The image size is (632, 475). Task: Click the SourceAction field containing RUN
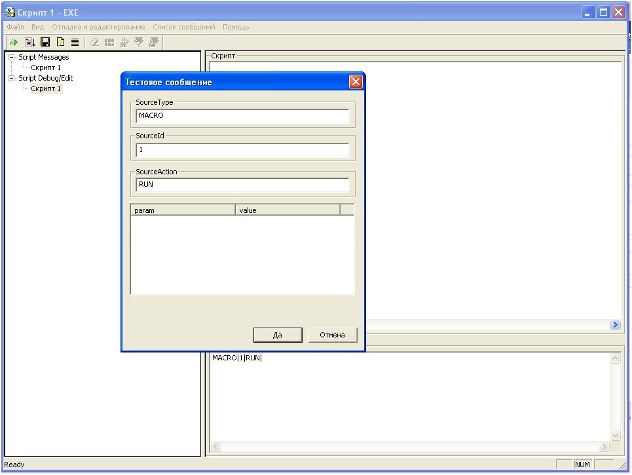pyautogui.click(x=242, y=185)
